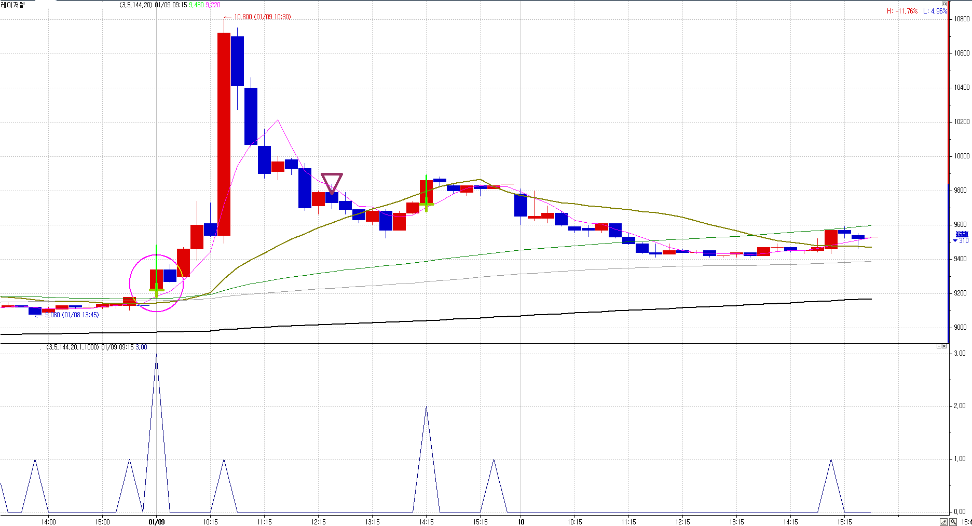
Task: Open indicator settings (3,5,144,20,1,1000) header
Action: (73, 347)
